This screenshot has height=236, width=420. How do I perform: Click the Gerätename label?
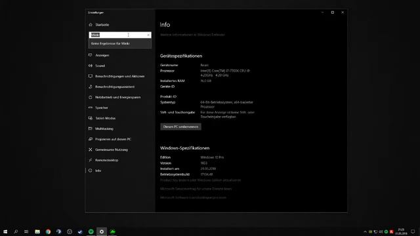click(x=169, y=65)
